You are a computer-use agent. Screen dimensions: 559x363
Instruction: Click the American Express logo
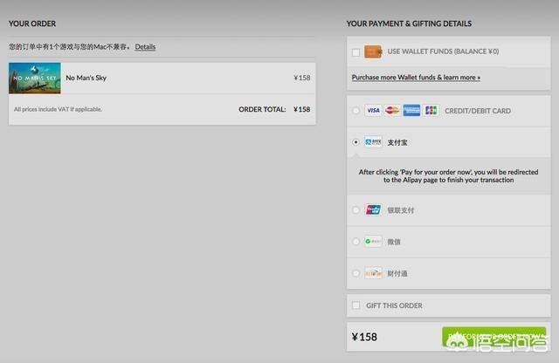pos(411,111)
